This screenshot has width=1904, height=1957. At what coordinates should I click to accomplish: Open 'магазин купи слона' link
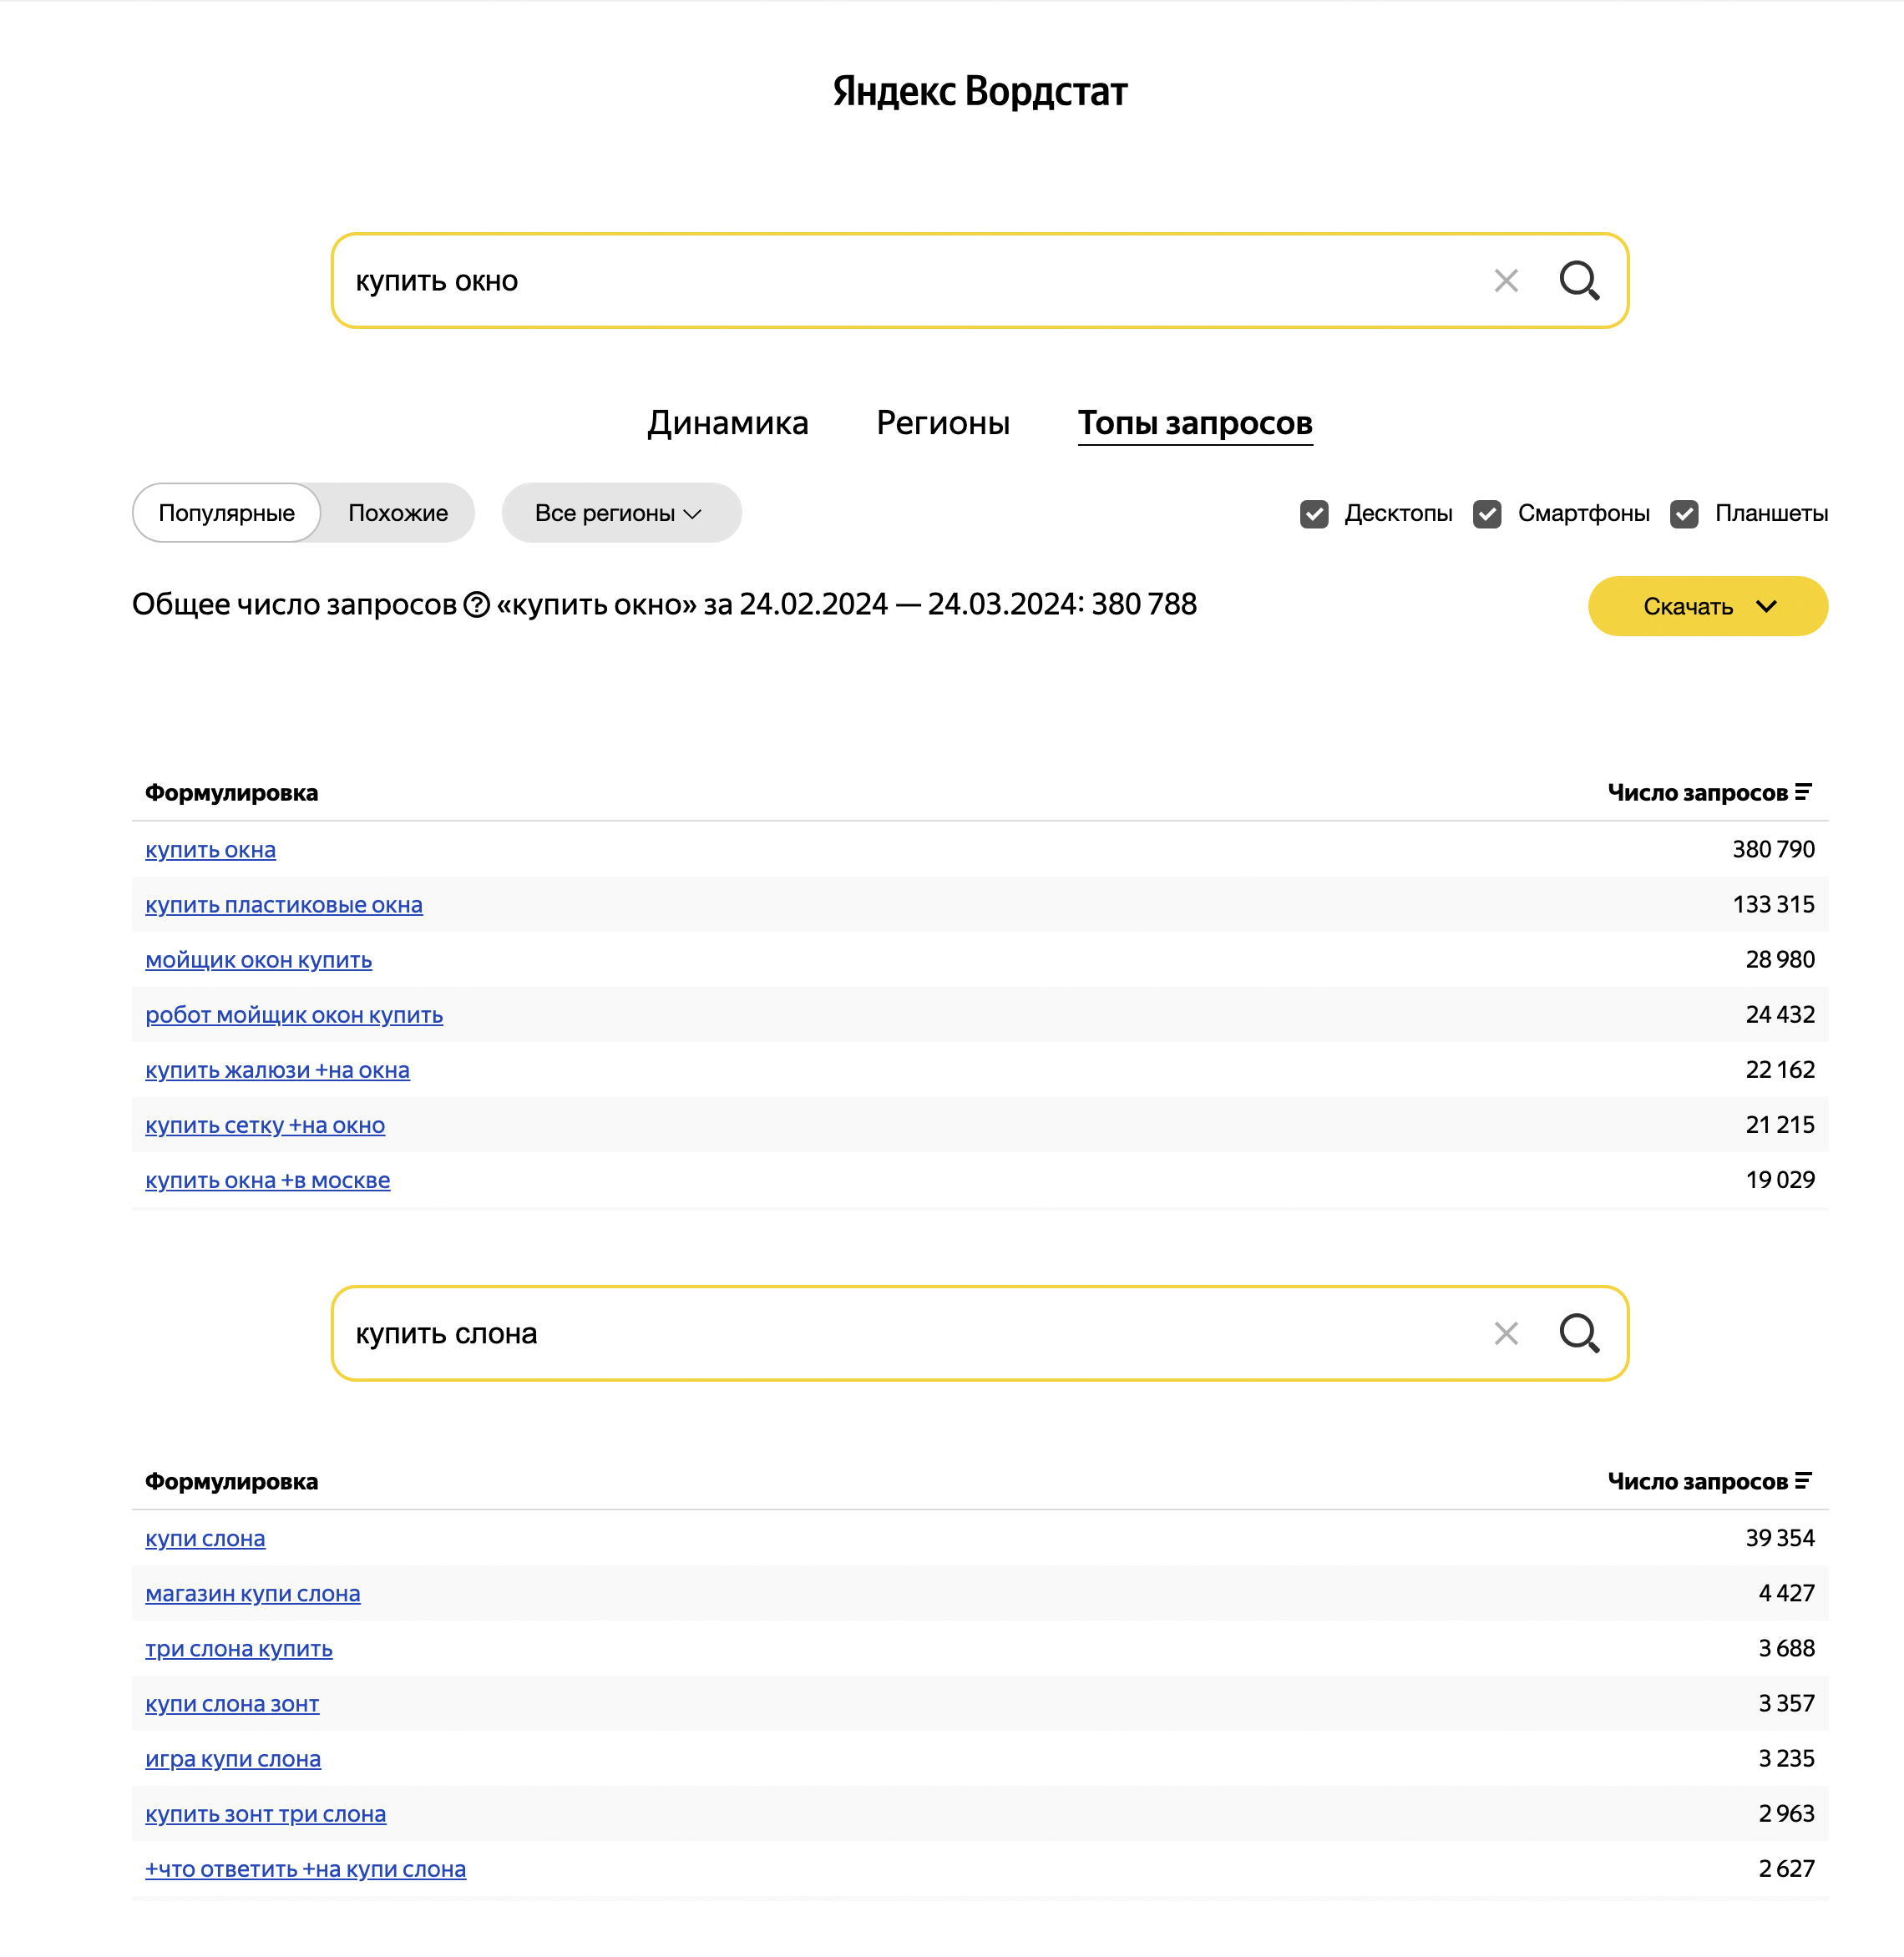(x=253, y=1594)
